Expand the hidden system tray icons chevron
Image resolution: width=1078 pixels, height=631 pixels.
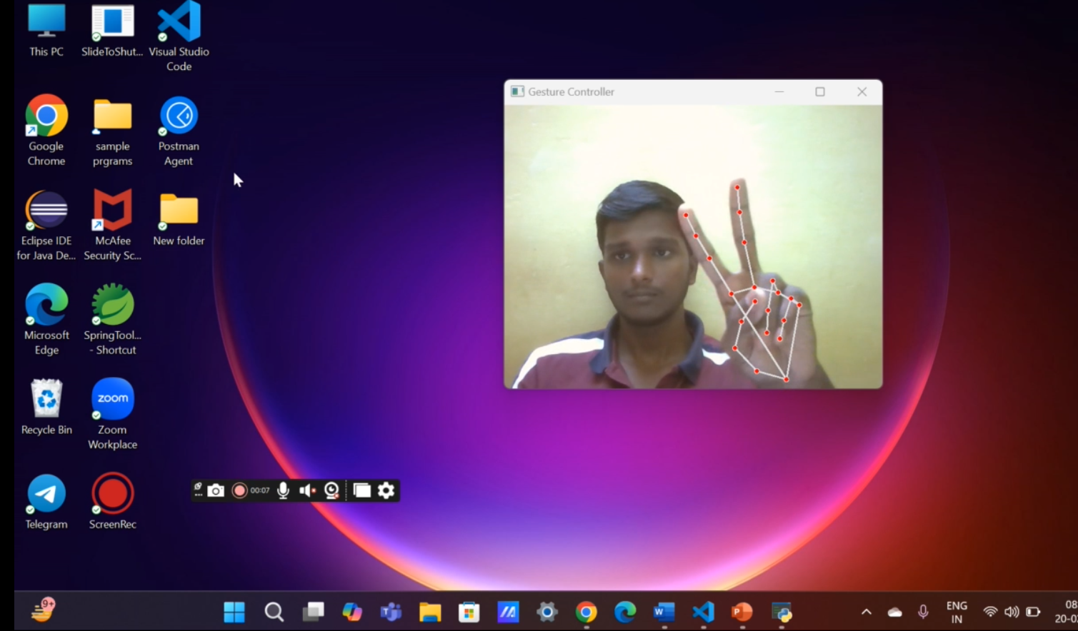pyautogui.click(x=866, y=612)
